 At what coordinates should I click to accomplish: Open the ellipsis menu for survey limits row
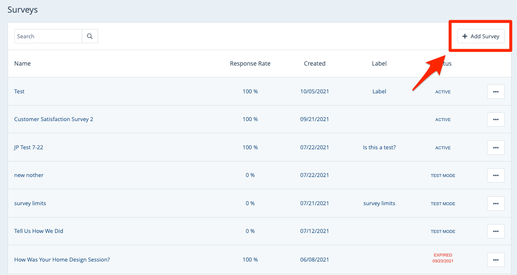496,204
